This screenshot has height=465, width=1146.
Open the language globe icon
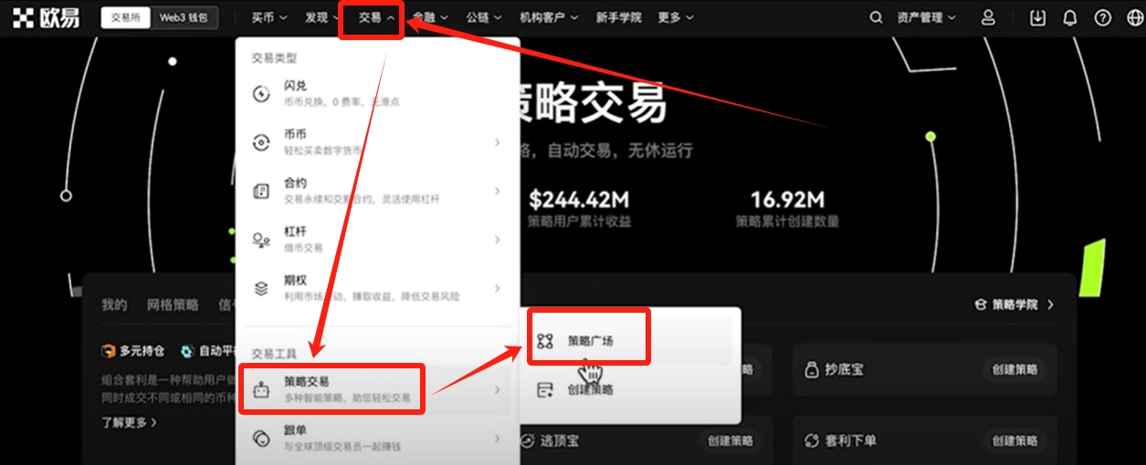pyautogui.click(x=1135, y=17)
